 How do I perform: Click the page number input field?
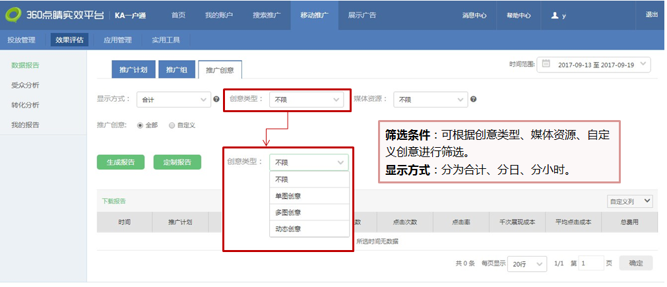click(591, 263)
